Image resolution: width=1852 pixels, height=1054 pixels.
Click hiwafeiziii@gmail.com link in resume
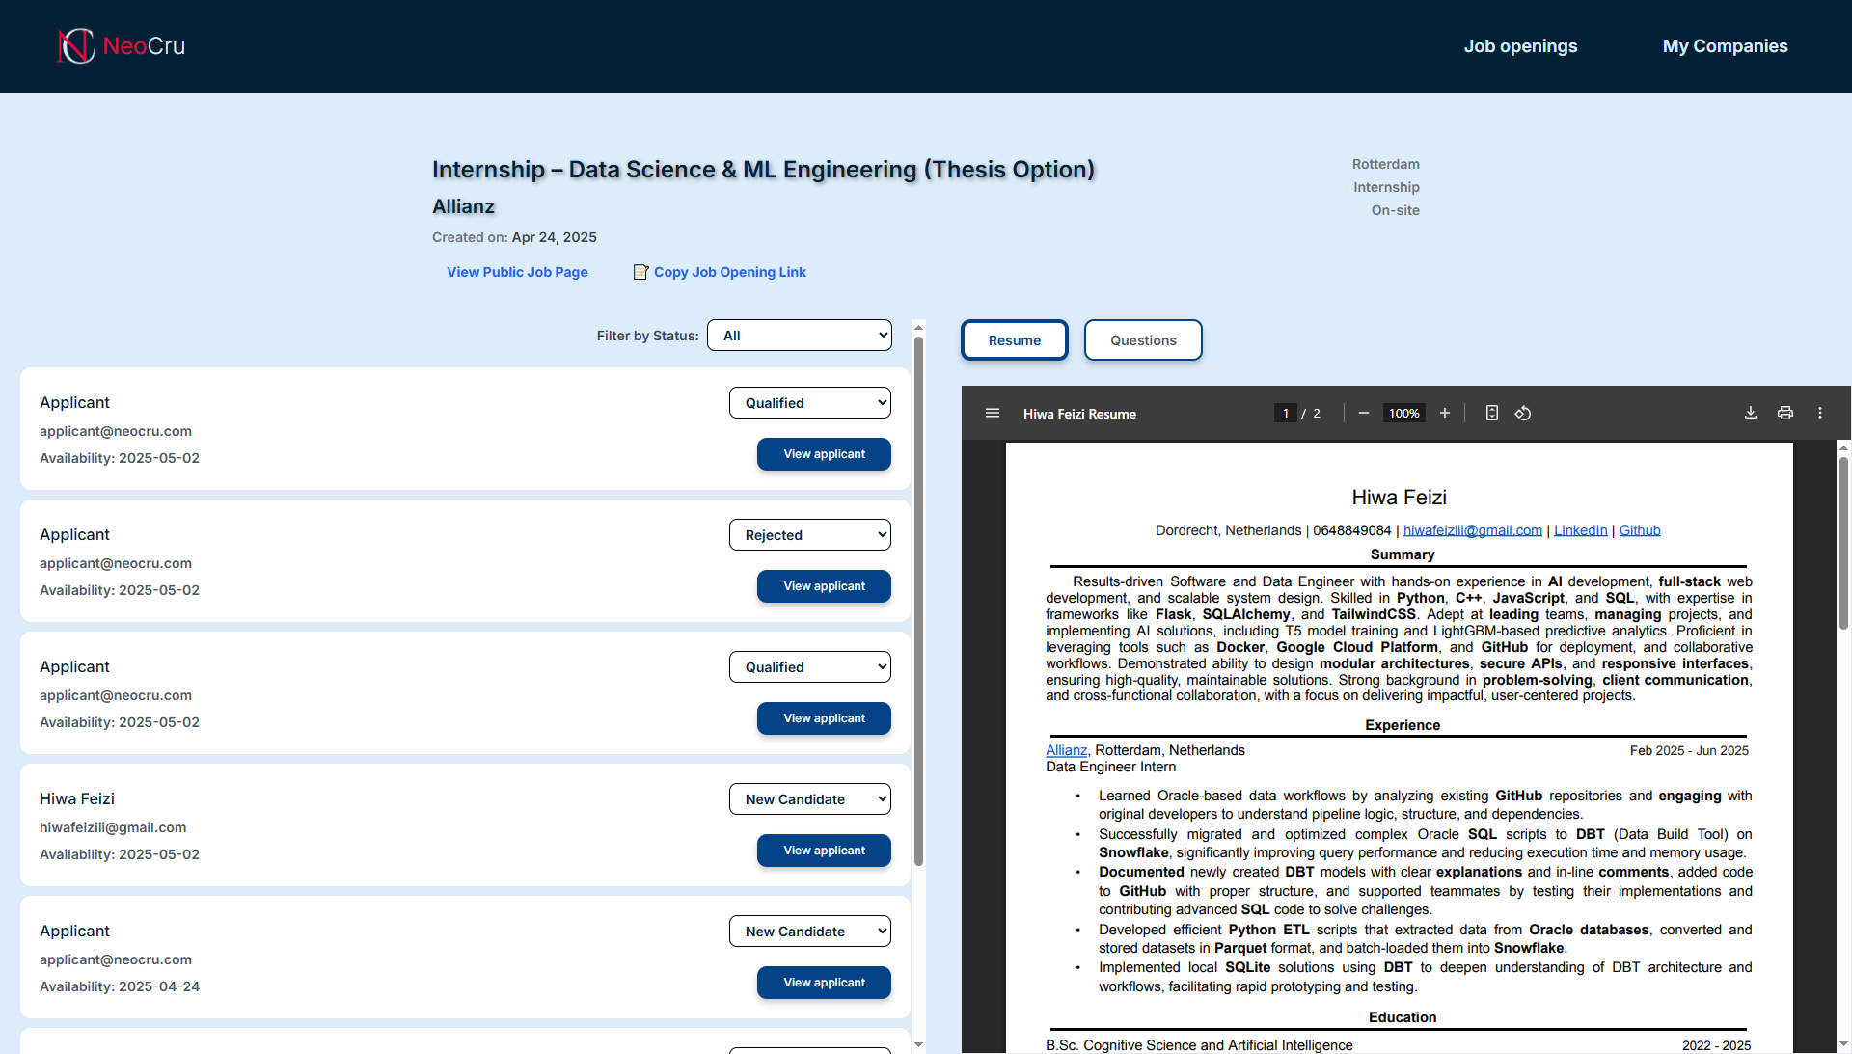click(x=1472, y=530)
